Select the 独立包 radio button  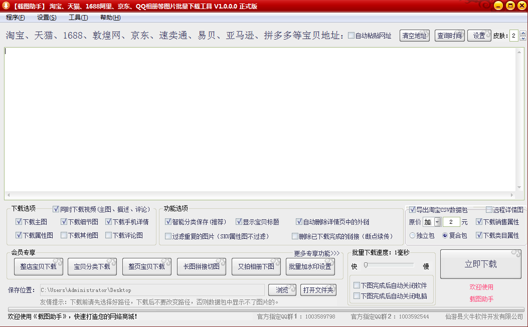click(412, 235)
